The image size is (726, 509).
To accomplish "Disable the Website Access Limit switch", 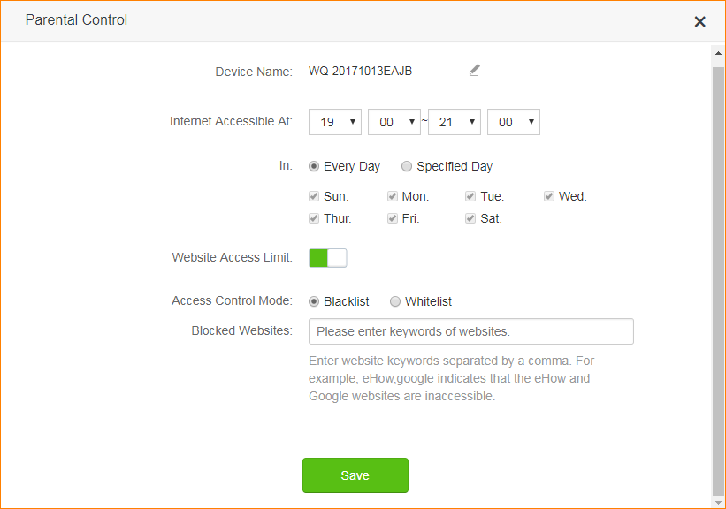I will 328,258.
